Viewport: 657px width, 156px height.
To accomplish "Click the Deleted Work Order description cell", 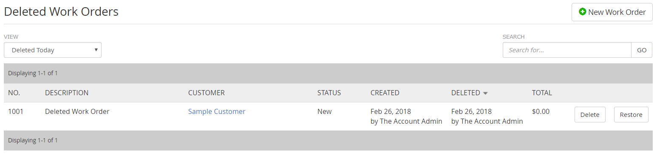I will click(77, 111).
